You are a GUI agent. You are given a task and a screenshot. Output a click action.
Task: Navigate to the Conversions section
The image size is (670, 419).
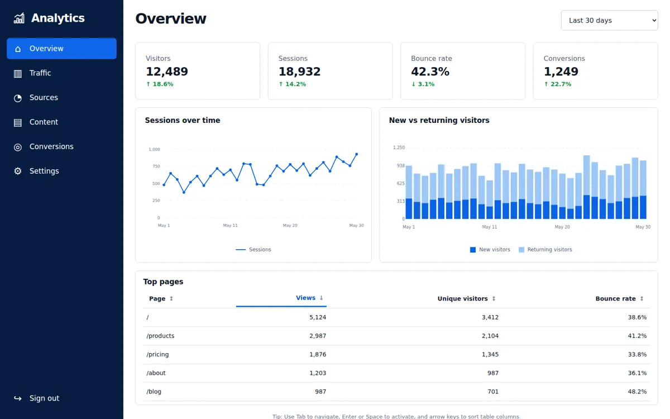[61, 147]
